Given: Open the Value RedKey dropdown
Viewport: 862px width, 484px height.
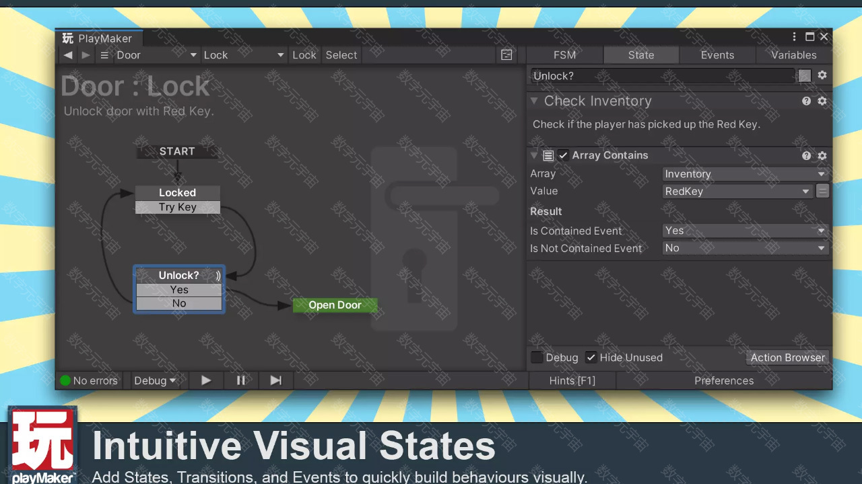Looking at the screenshot, I should point(737,192).
